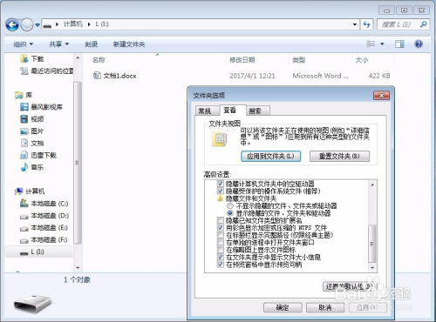Open 本地磁盘 (E:)
This screenshot has height=322, width=436.
point(44,228)
